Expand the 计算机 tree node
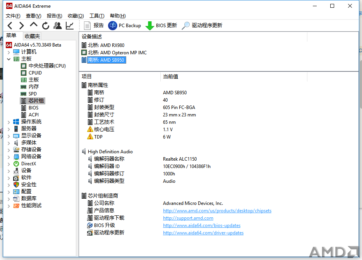Screen dimensions: 362x260 pos(9,52)
